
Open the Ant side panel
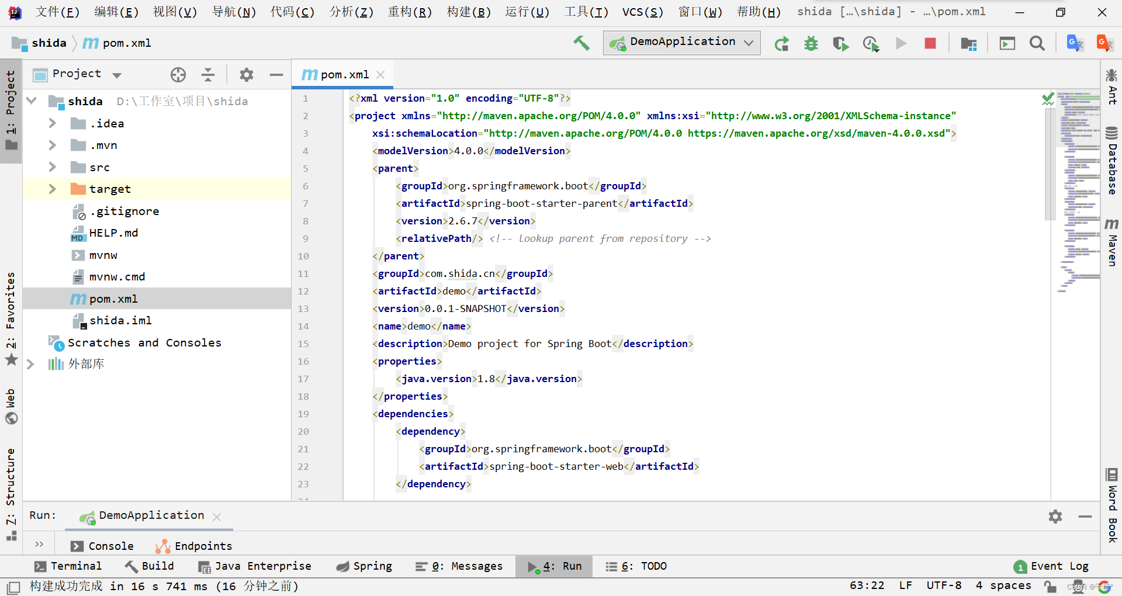coord(1111,86)
